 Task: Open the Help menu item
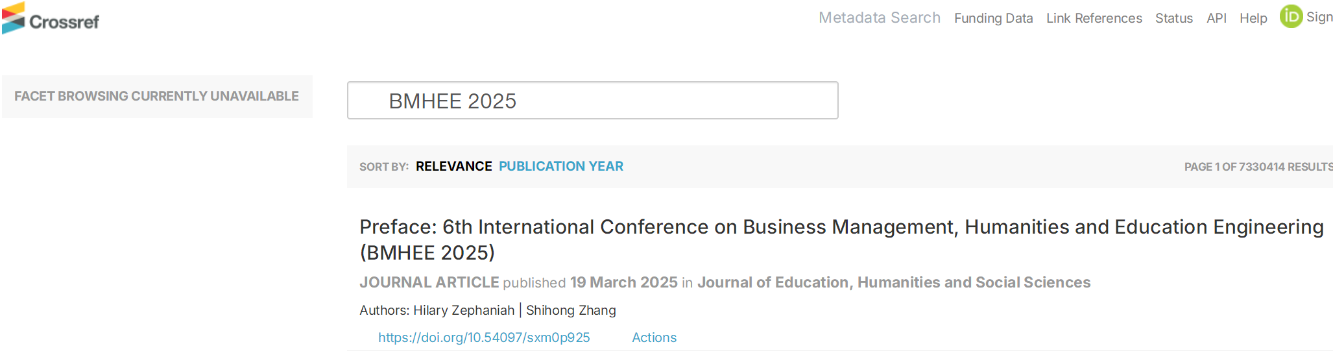[1253, 19]
